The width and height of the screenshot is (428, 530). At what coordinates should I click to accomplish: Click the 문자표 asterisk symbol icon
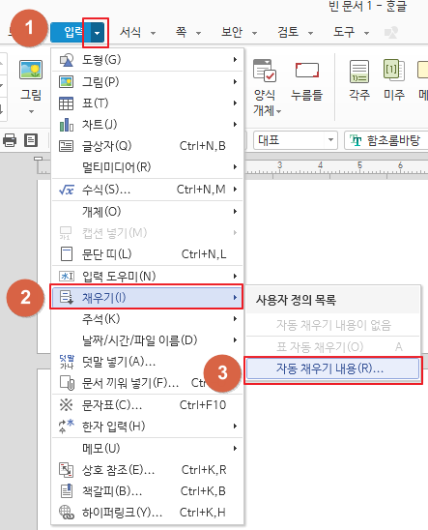(x=66, y=405)
